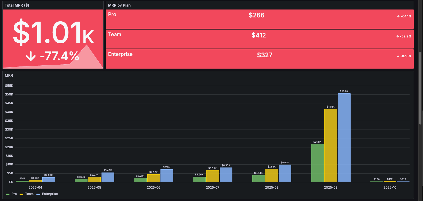Click the green Pro bar for 2025-06

point(140,180)
